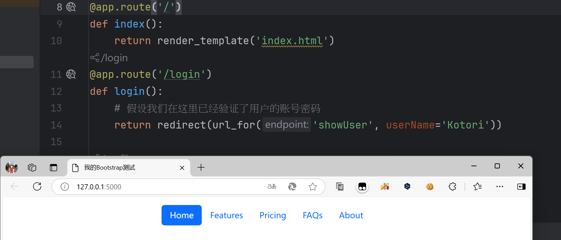View site information icon in address bar

pyautogui.click(x=65, y=187)
